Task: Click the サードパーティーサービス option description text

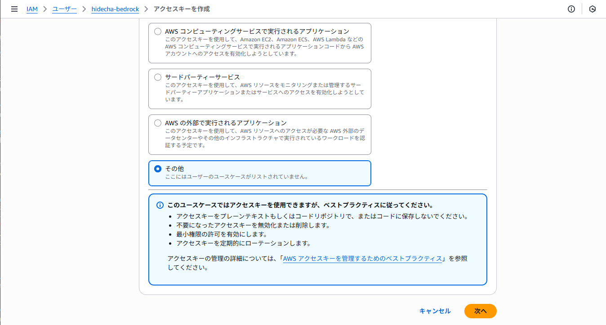Action: (x=264, y=92)
